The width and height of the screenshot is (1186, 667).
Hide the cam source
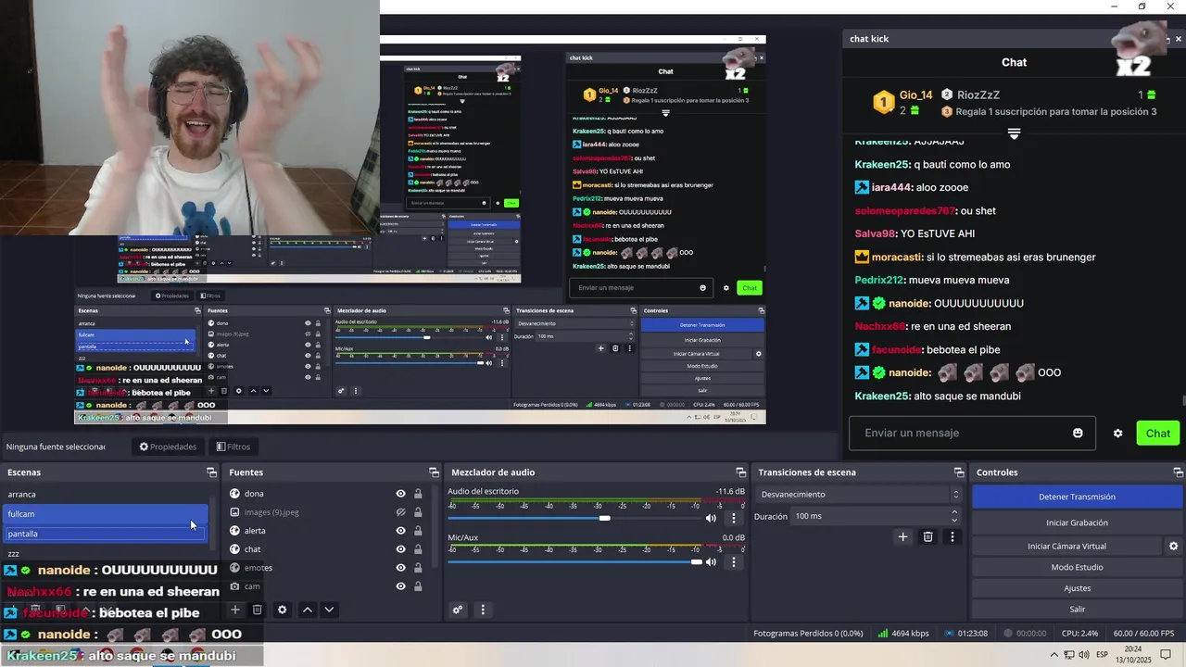(x=400, y=586)
